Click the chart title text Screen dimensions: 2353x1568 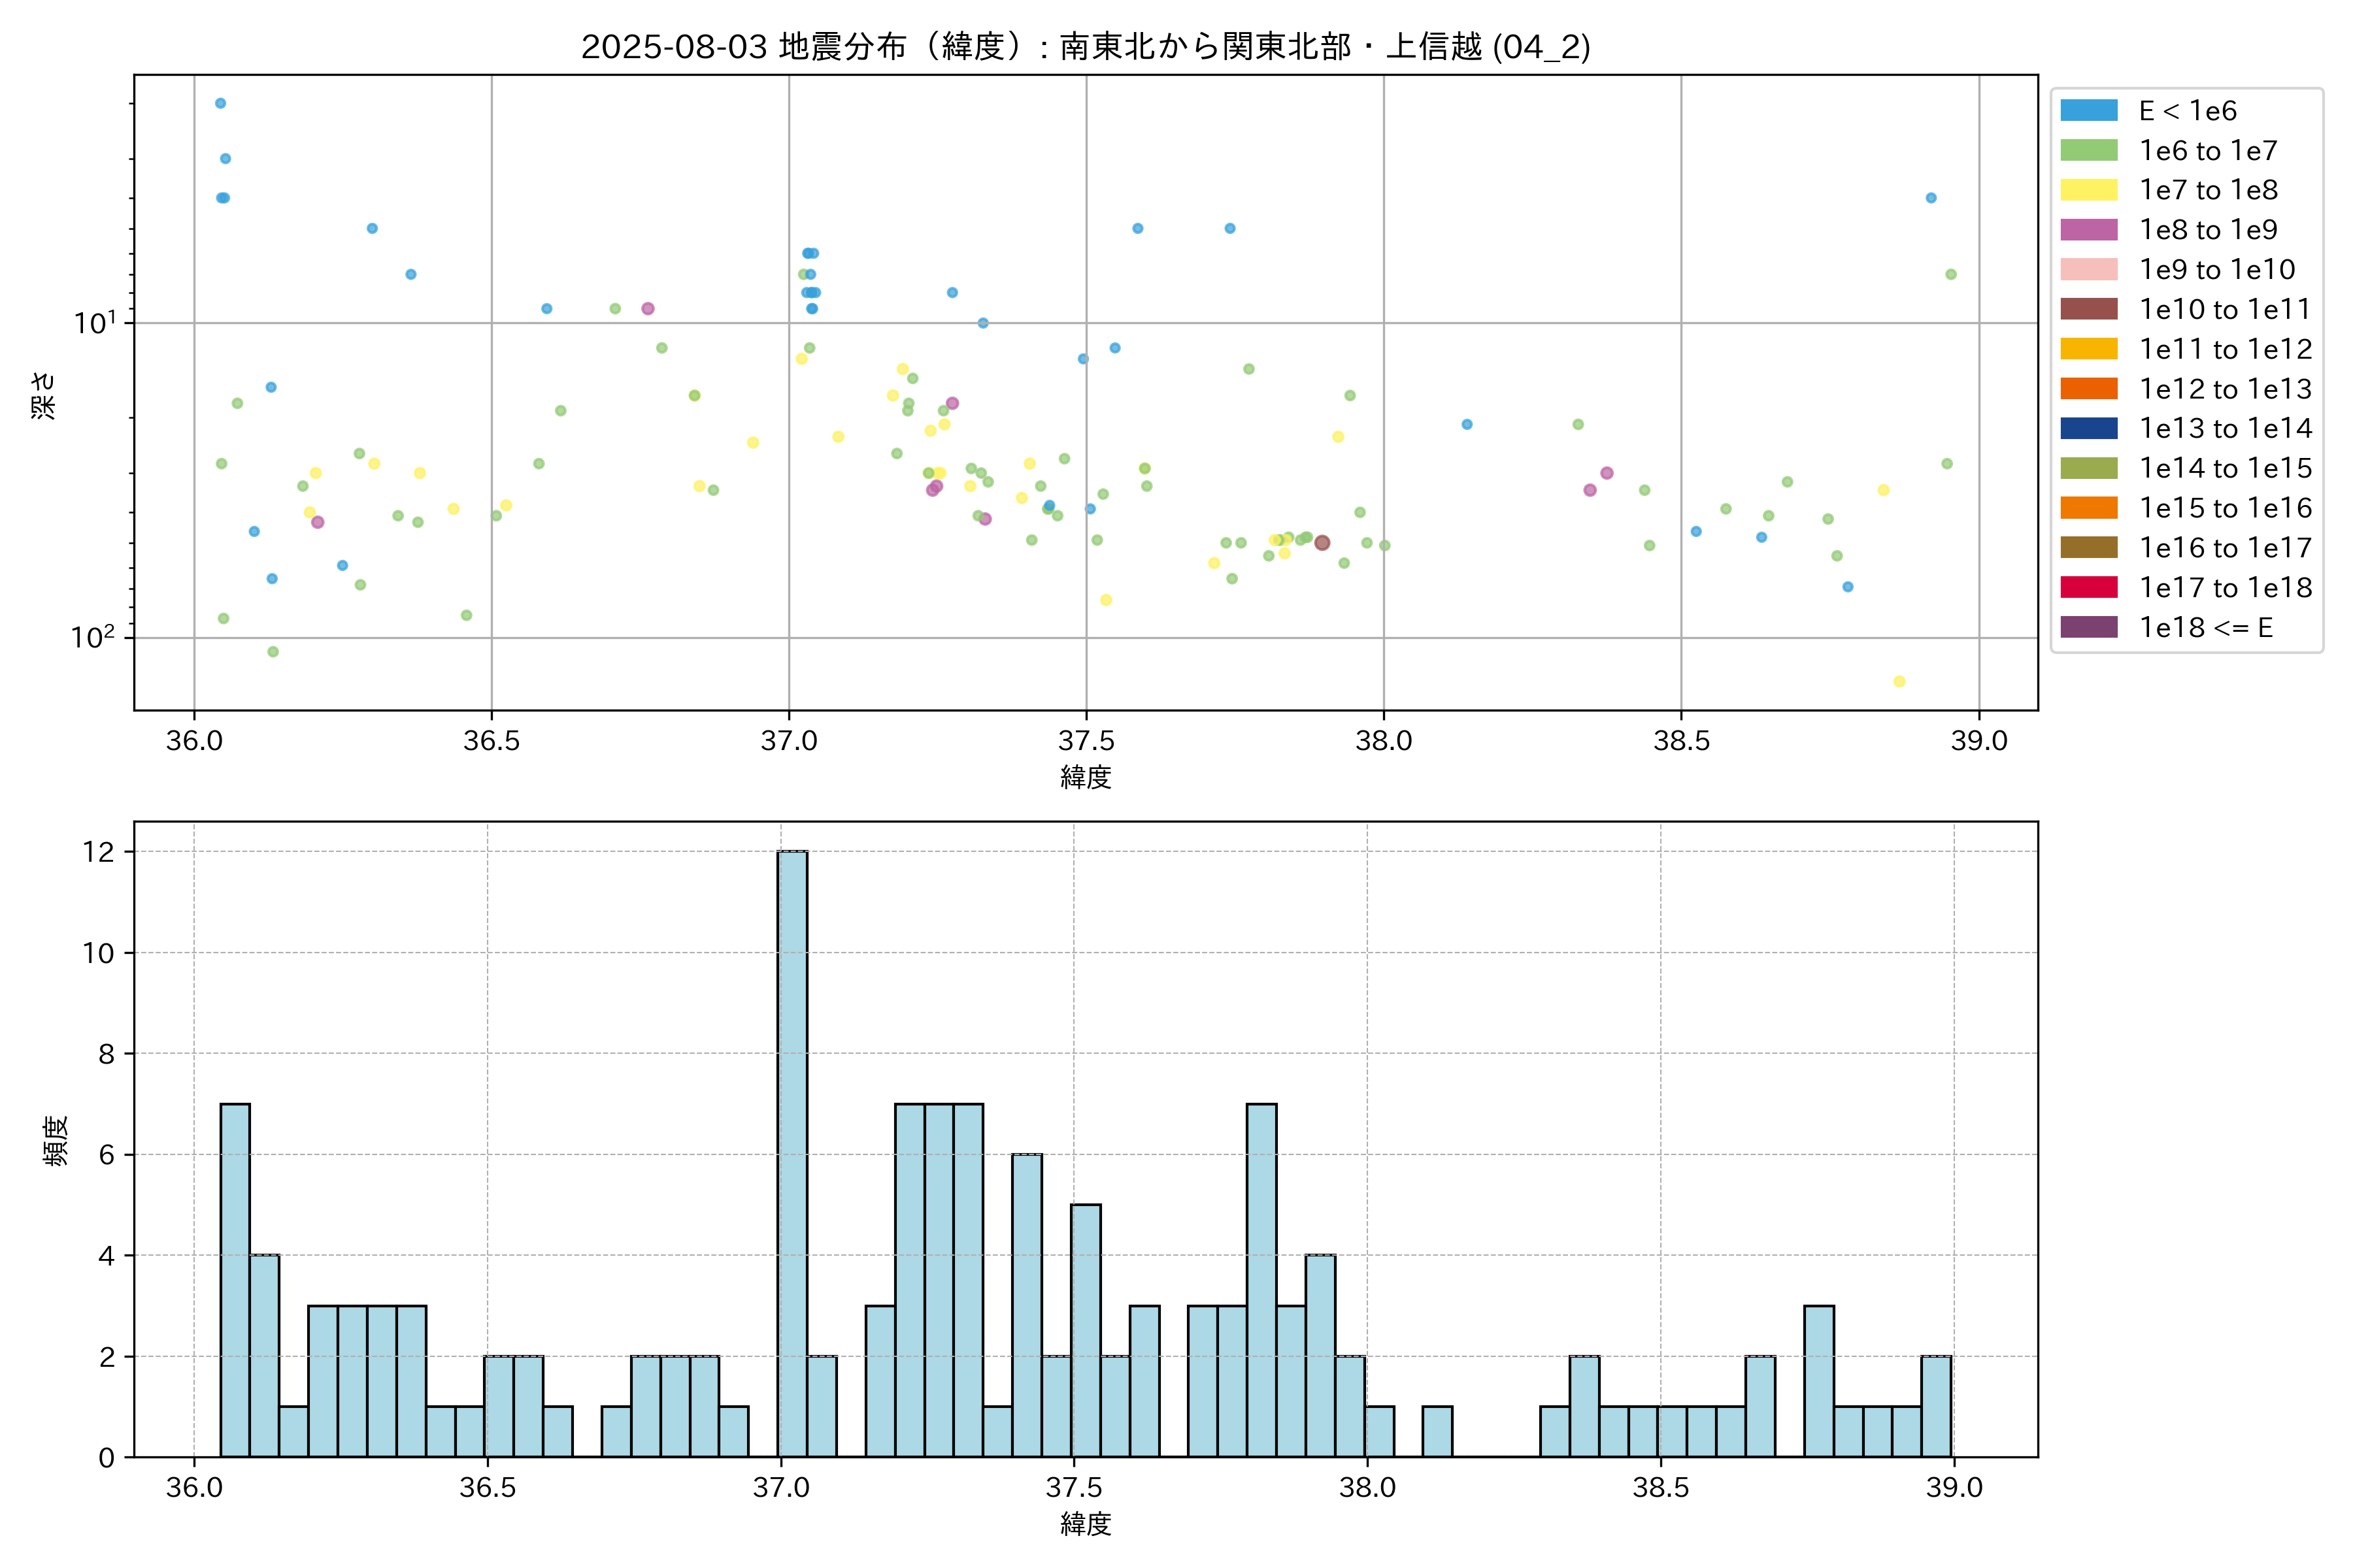coord(1086,47)
